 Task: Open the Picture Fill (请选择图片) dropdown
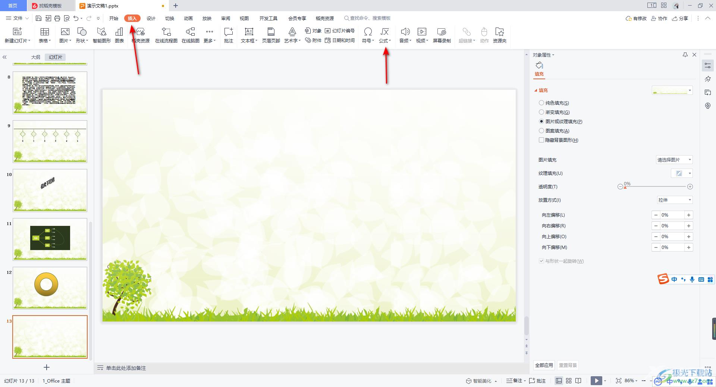click(674, 160)
